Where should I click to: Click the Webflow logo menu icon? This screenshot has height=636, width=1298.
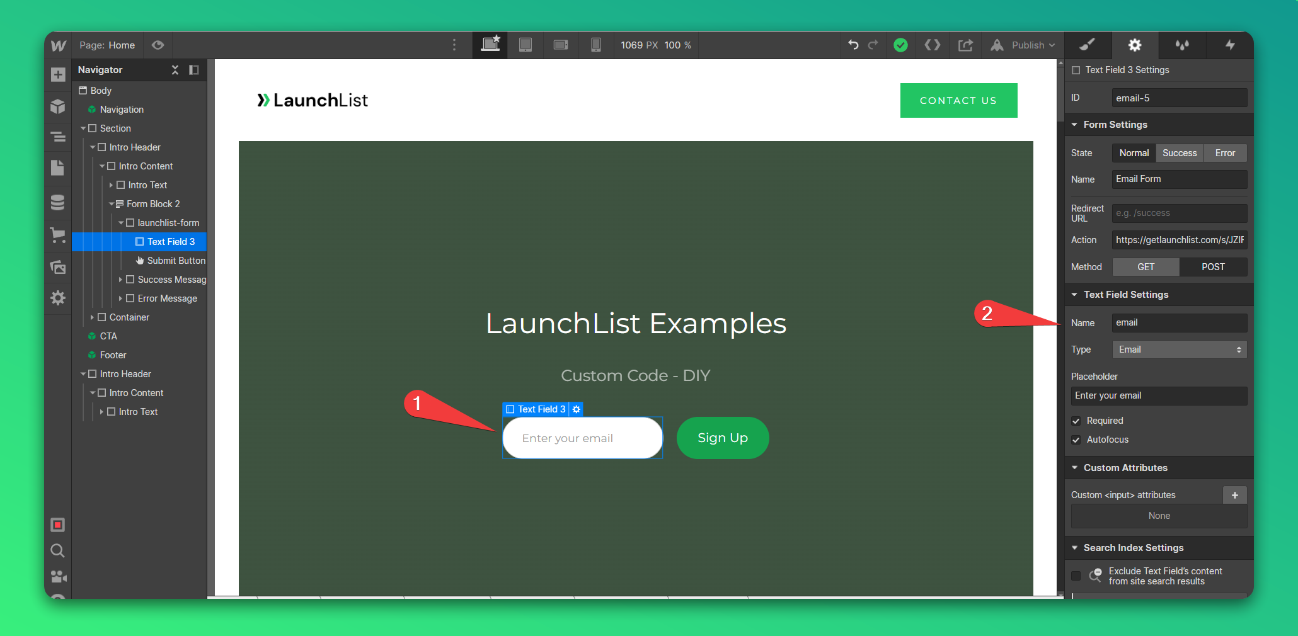pyautogui.click(x=58, y=45)
